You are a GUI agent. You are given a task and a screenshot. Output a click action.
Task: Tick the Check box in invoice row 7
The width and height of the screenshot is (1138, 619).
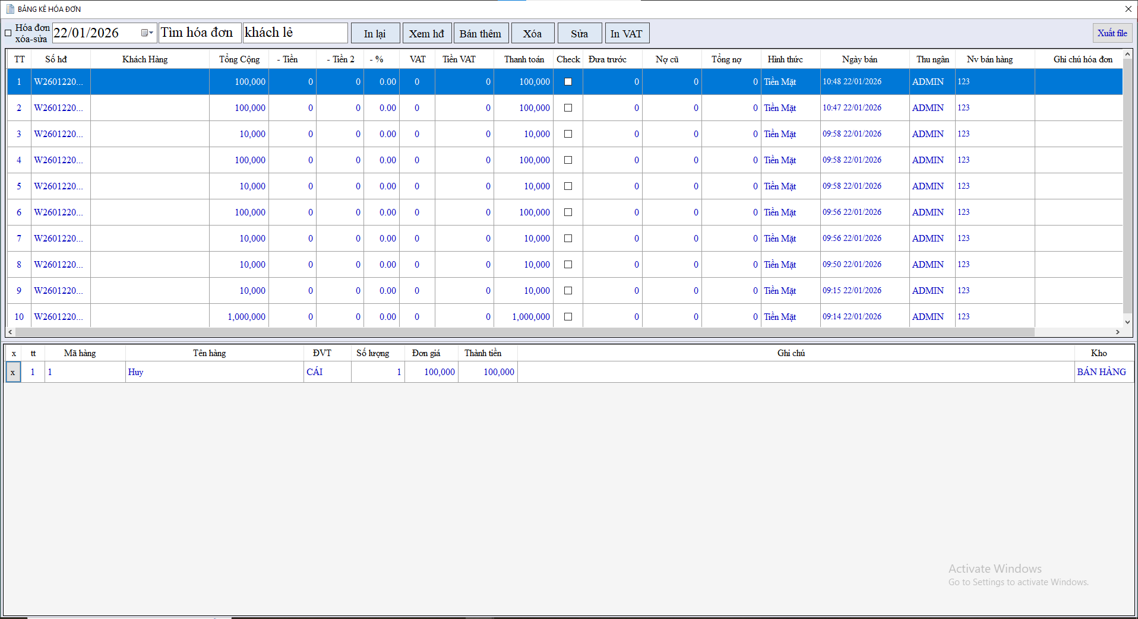click(x=568, y=239)
